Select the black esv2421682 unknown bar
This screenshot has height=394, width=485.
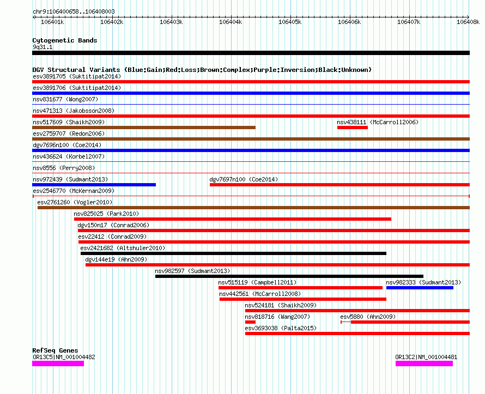(234, 253)
